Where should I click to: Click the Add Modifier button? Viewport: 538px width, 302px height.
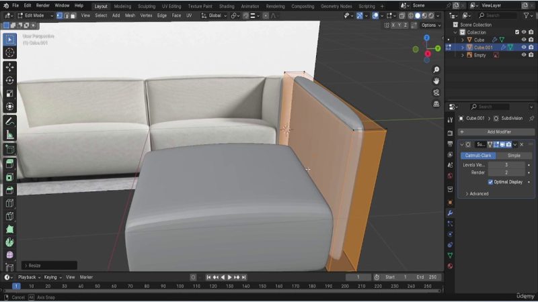click(496, 132)
